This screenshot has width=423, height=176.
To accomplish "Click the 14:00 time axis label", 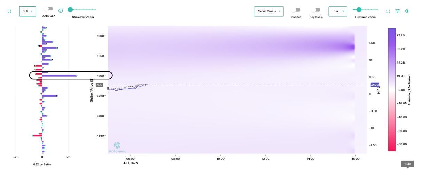I will 310,159.
